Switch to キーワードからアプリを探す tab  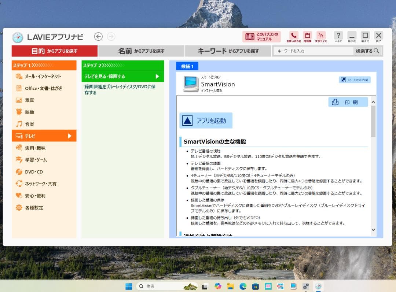coord(228,51)
